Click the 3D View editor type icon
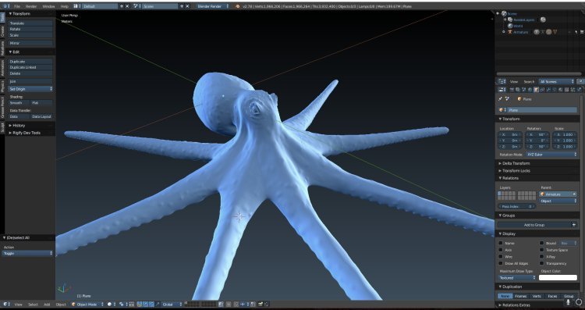The height and width of the screenshot is (310, 585). (x=5, y=305)
